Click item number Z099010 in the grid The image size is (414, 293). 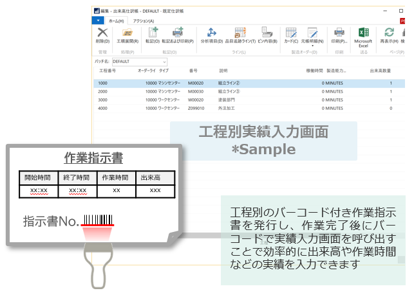(x=196, y=109)
